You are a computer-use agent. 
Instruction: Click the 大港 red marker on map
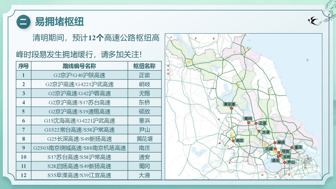click(259, 131)
